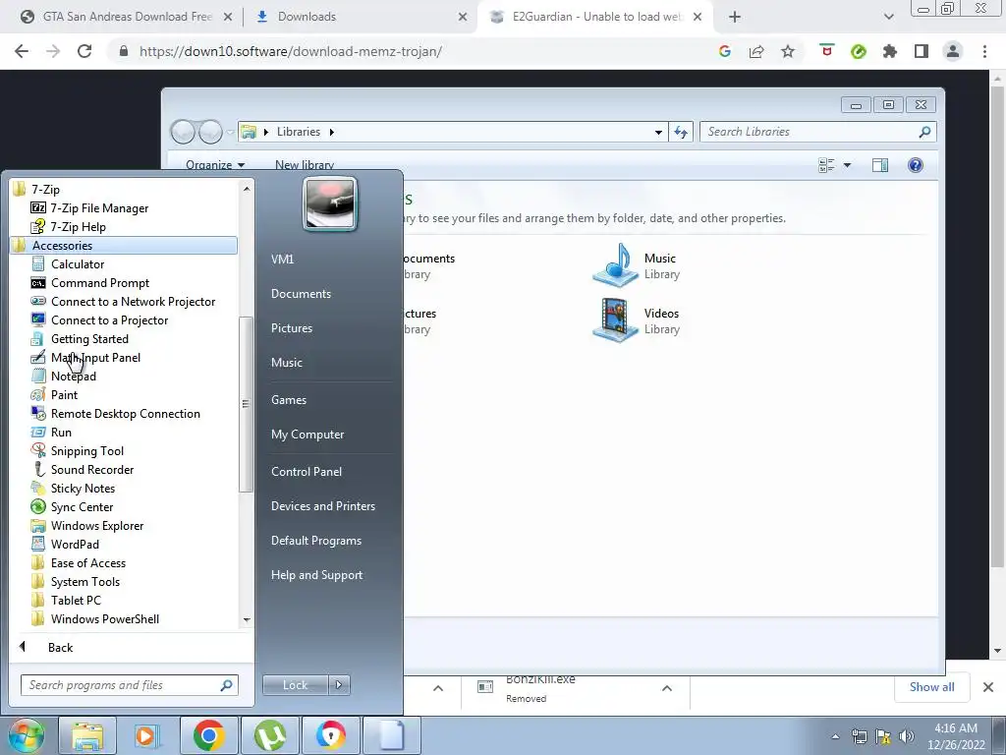This screenshot has height=755, width=1006.
Task: Open Sticky Notes
Action: pos(73,488)
